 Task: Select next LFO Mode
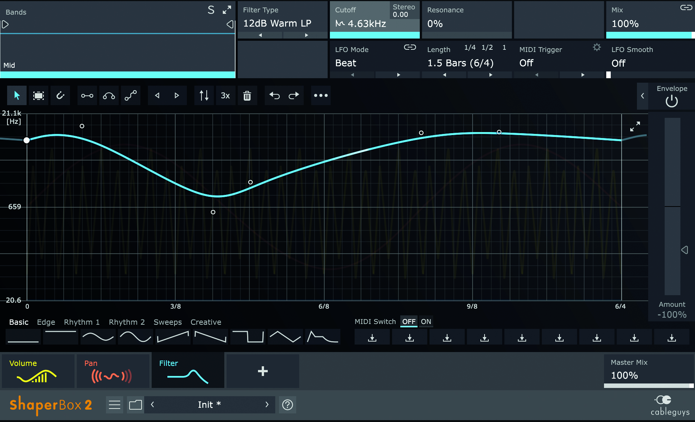[398, 75]
